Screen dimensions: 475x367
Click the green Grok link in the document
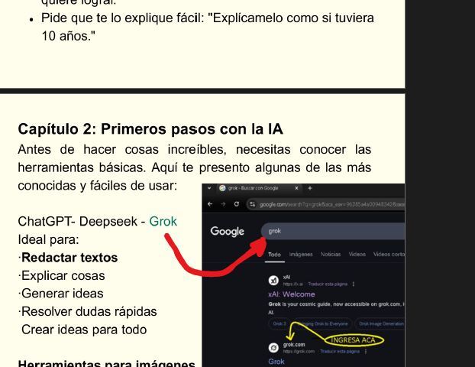[x=163, y=222]
